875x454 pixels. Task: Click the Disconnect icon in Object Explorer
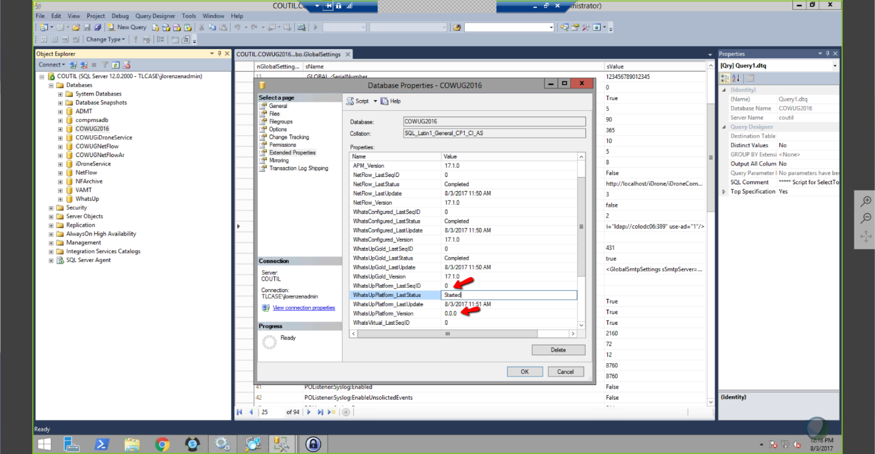coord(83,65)
